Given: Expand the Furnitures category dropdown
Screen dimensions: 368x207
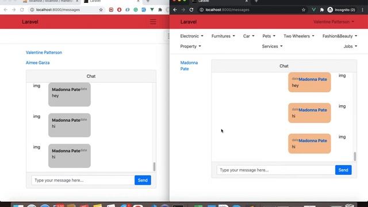Looking at the screenshot, I should pos(223,36).
